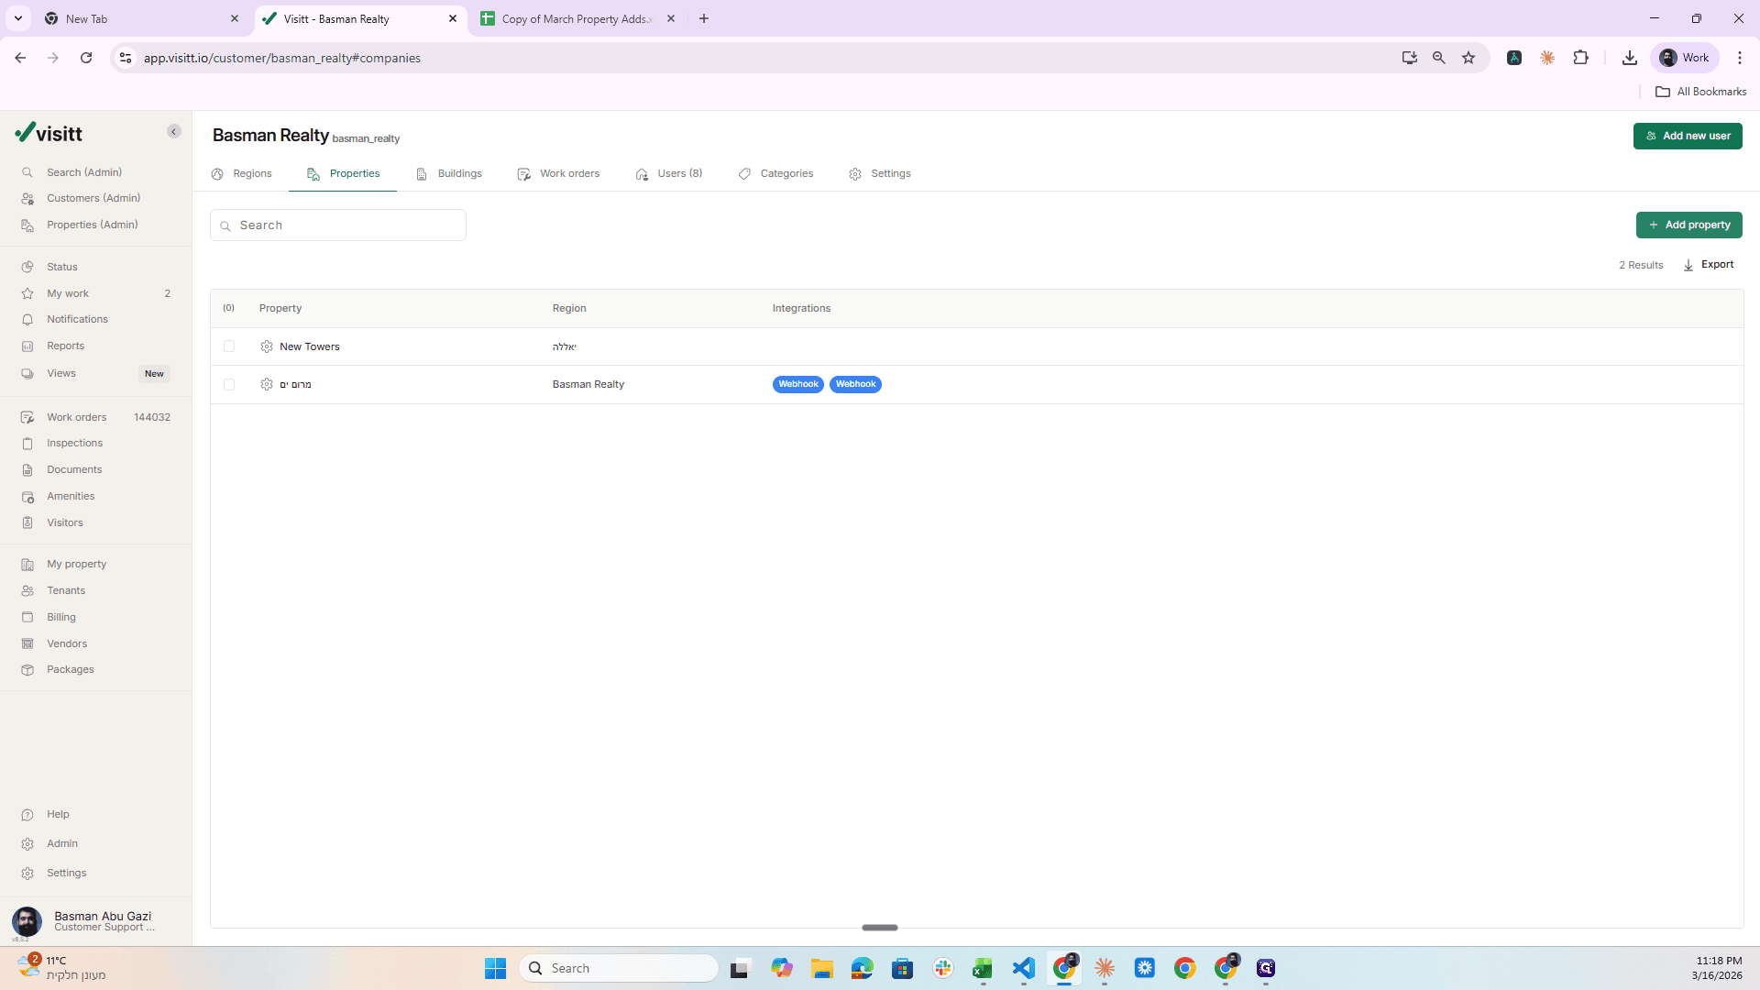Image resolution: width=1760 pixels, height=990 pixels.
Task: Open Notifications bell item
Action: click(x=77, y=319)
